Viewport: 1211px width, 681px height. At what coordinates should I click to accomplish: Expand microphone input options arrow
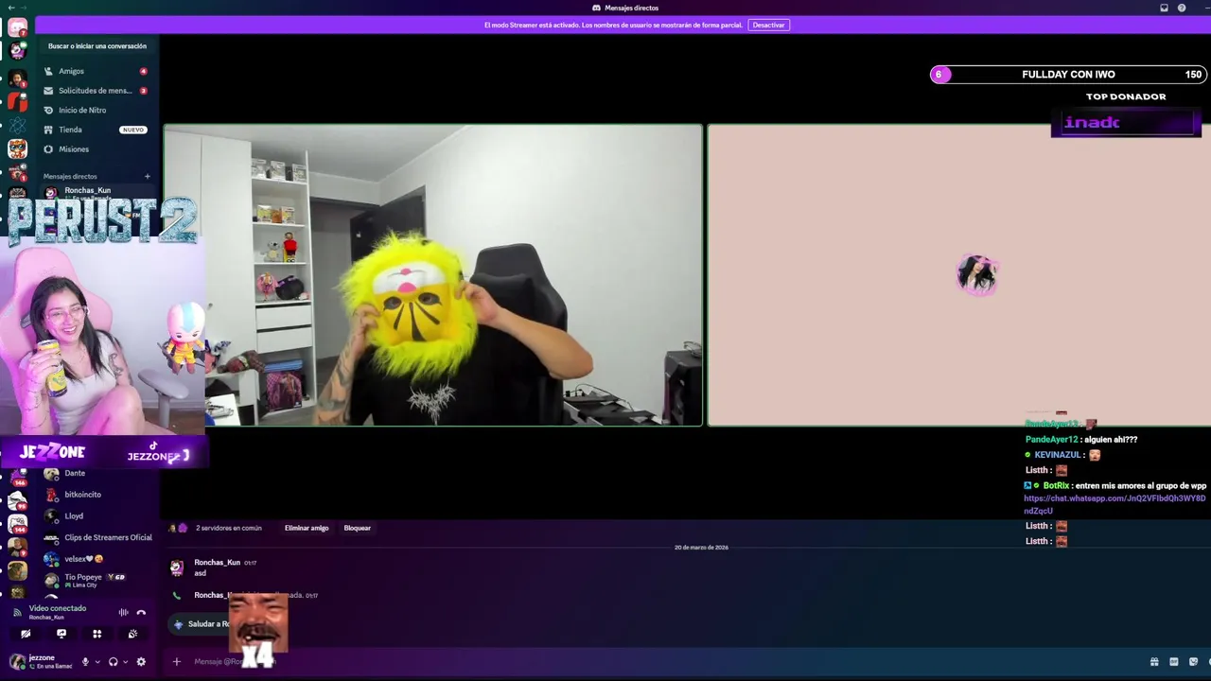point(97,662)
